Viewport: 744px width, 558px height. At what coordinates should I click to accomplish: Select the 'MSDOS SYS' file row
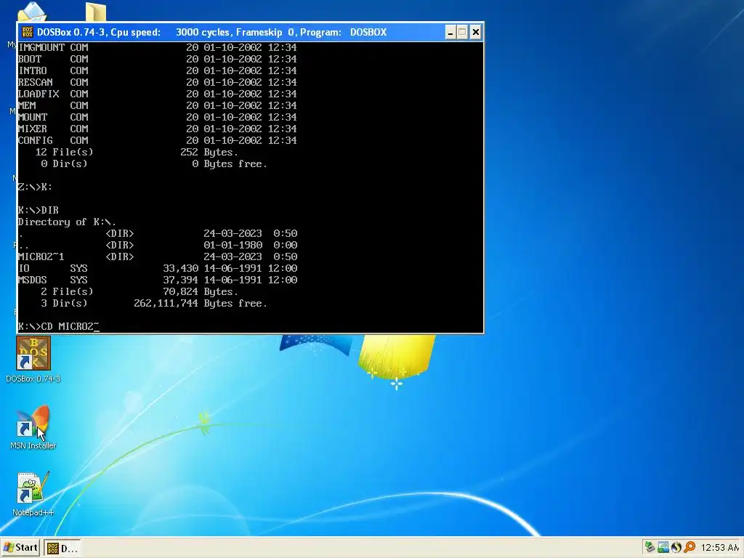coord(158,280)
